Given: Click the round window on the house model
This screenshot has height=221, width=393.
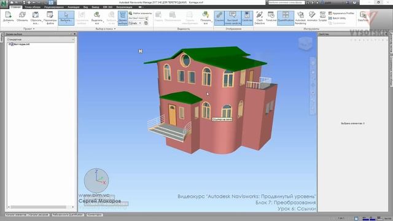Looking at the screenshot, I should 185,60.
